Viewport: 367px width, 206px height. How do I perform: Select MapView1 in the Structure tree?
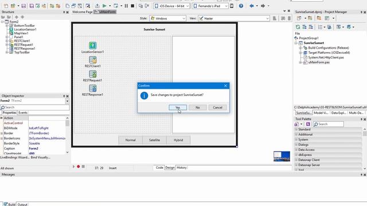[x=21, y=33]
